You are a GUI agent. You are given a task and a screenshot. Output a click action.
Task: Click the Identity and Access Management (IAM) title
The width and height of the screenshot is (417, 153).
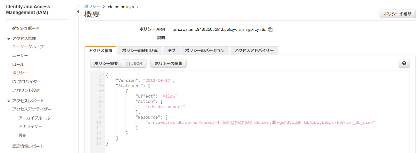coord(28,10)
